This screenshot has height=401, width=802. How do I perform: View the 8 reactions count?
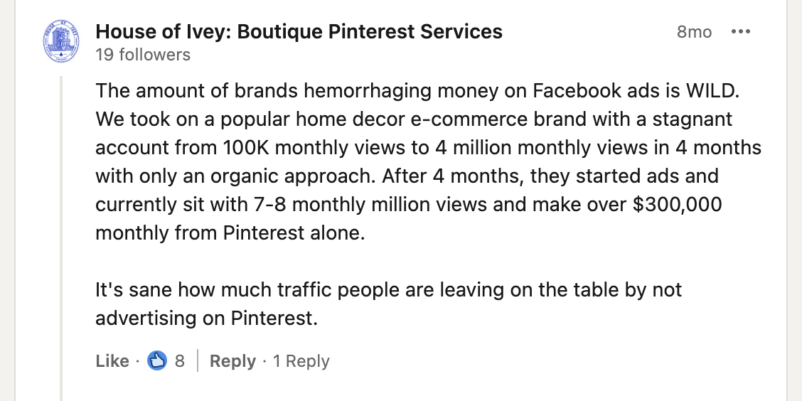[180, 361]
